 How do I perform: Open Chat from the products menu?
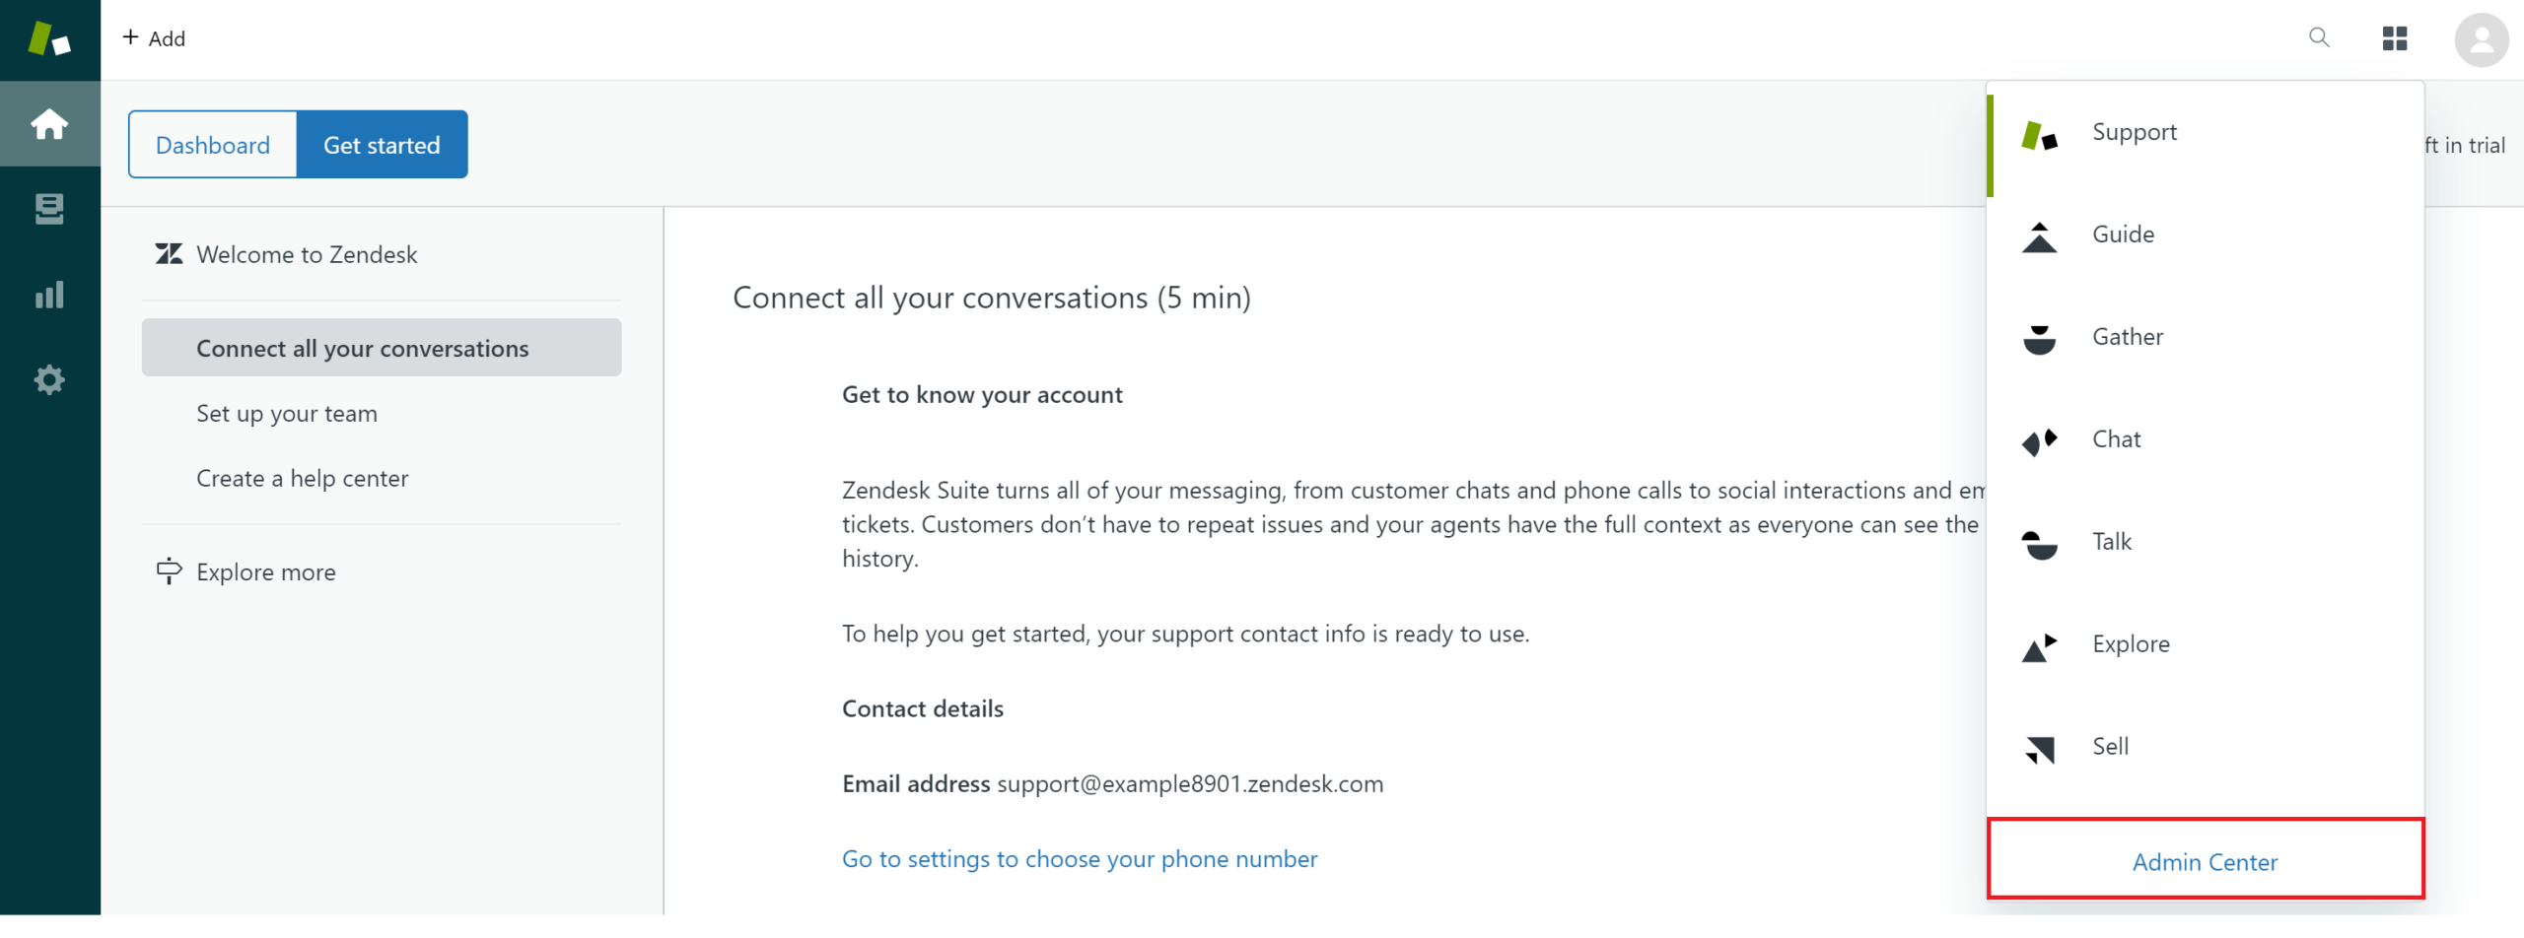click(x=2116, y=439)
